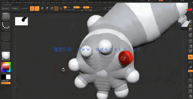The image size is (193, 99).
Task: Open the Texture Off selector
Action: pos(6,46)
